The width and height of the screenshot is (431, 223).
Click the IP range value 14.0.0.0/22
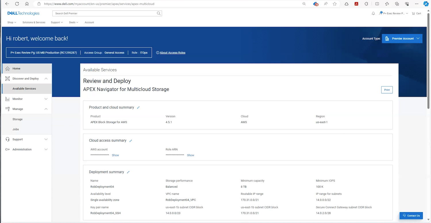point(323,200)
